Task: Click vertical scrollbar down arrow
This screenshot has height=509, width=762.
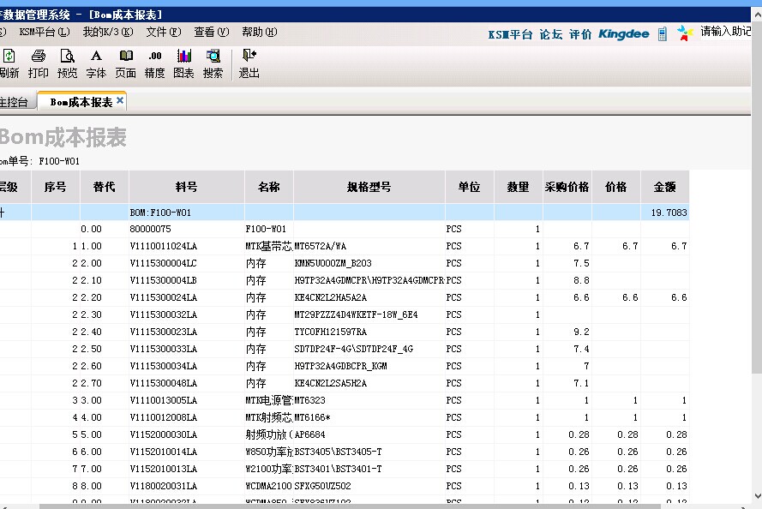Action: 757,495
